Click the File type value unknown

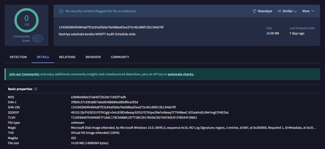pyautogui.click(x=78, y=123)
